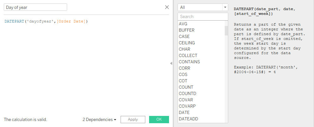Image resolution: width=314 pixels, height=127 pixels.
Task: Open the function category dropdown showing All
Action: 203,7
